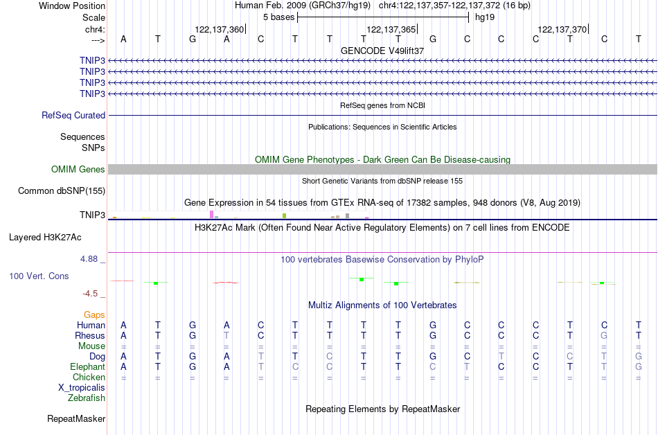
Task: Select the Mouse species label
Action: (91, 346)
